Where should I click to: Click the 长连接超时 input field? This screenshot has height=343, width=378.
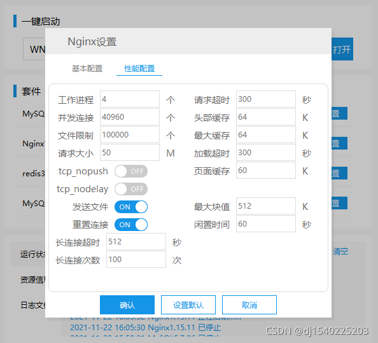pyautogui.click(x=136, y=242)
